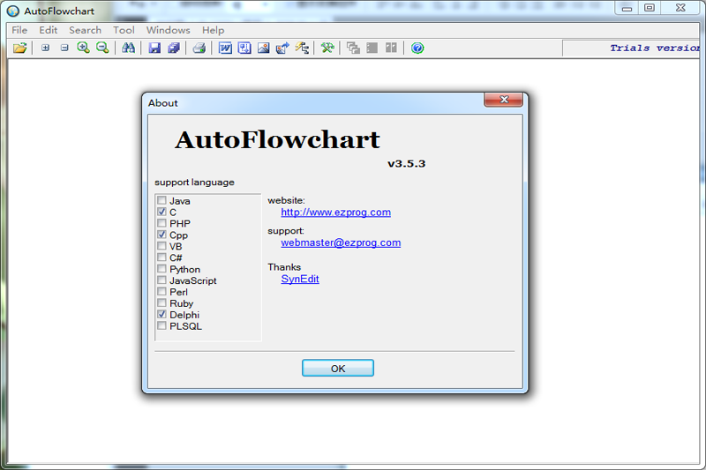This screenshot has width=706, height=470.
Task: Toggle the Perl language checkbox
Action: 161,292
